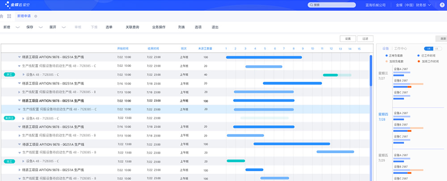This screenshot has width=447, height=181.
Task: Select 星期五 7/29 in load panel
Action: (383, 158)
